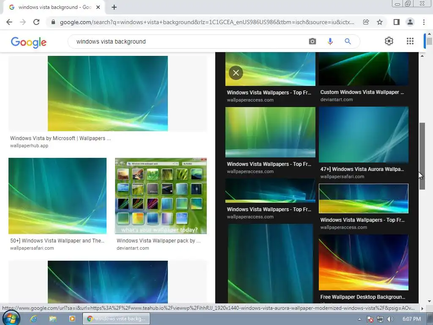Click the highlighted Windows Vista Wallpapers thumbnail

[363, 198]
